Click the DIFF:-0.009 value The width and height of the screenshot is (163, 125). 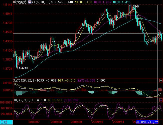click(x=47, y=80)
